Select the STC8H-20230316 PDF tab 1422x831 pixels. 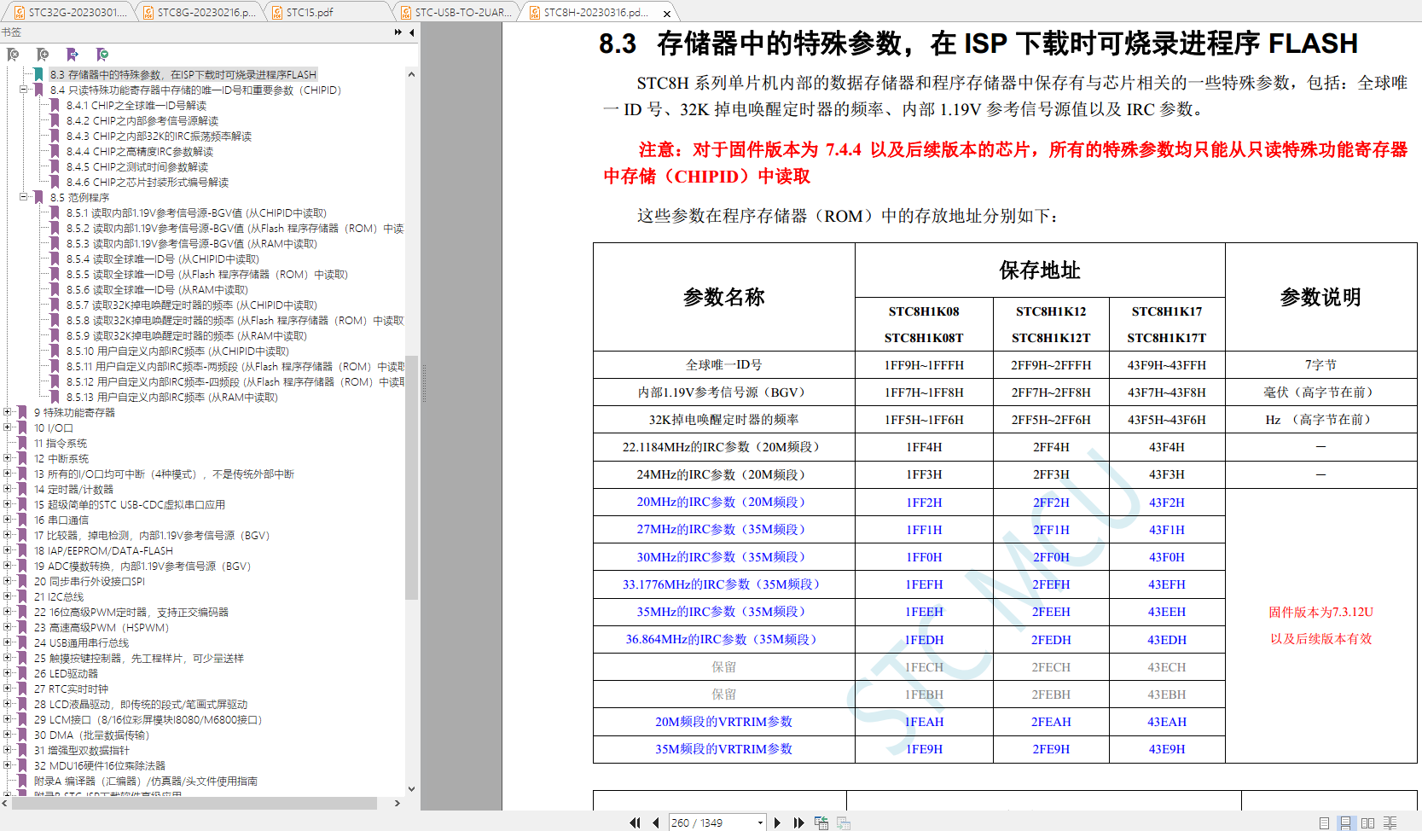(x=595, y=13)
